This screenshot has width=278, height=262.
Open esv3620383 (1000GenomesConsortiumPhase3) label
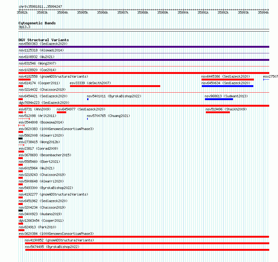[56, 129]
